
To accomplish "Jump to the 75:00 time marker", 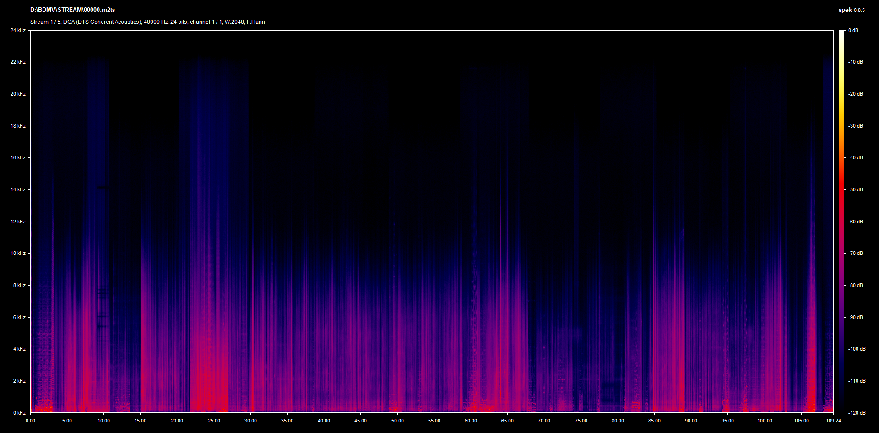I will pos(581,421).
